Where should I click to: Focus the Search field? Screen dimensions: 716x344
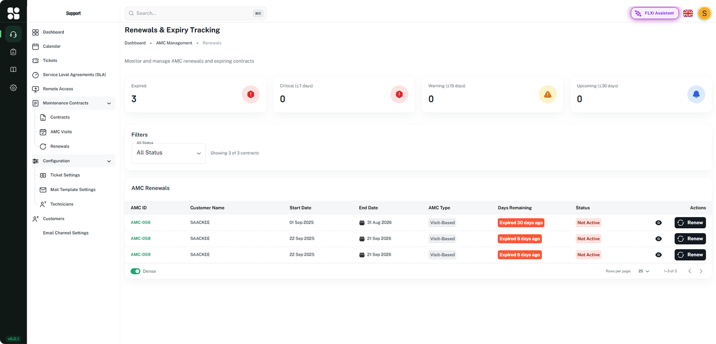195,14
